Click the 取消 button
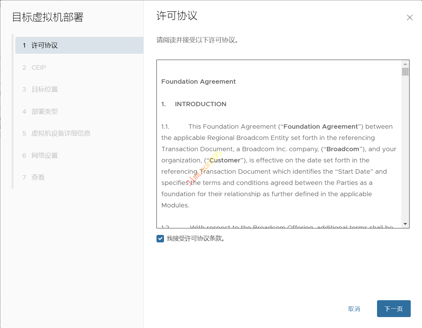422x328 pixels. point(354,309)
